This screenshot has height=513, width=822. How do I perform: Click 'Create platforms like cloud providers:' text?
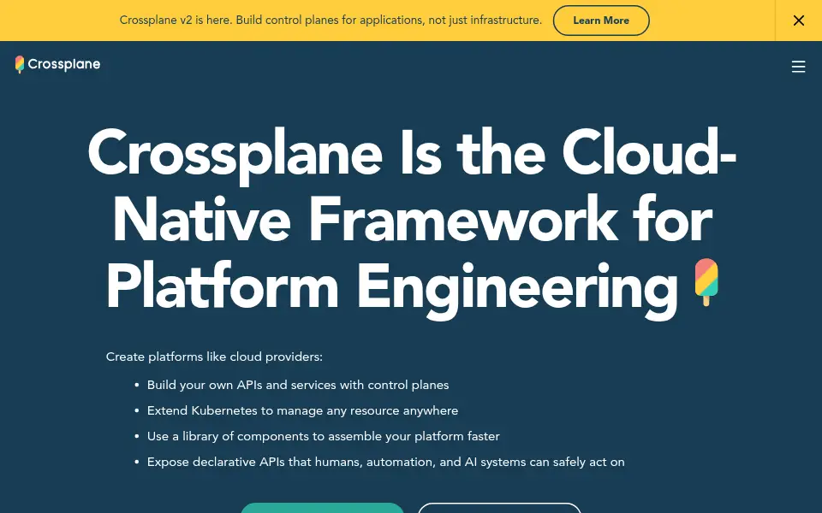click(214, 357)
